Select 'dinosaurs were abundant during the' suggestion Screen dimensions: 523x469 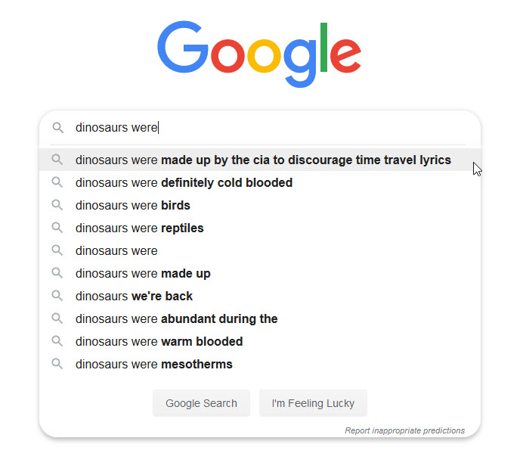click(x=177, y=318)
